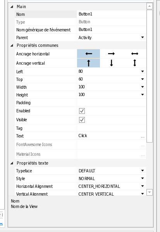Collapse Propriétés communes section
The image size is (160, 232).
[12, 45]
